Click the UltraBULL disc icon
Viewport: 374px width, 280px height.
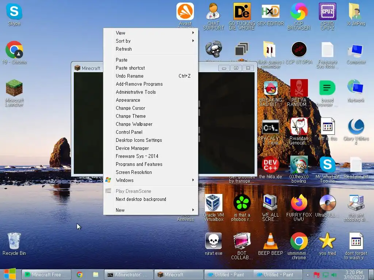pos(327,206)
